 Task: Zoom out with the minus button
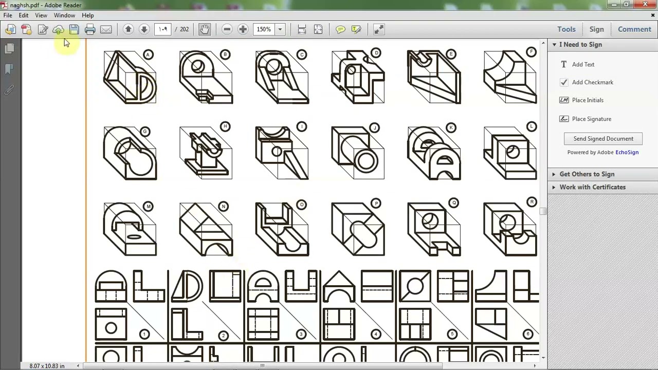click(x=227, y=29)
